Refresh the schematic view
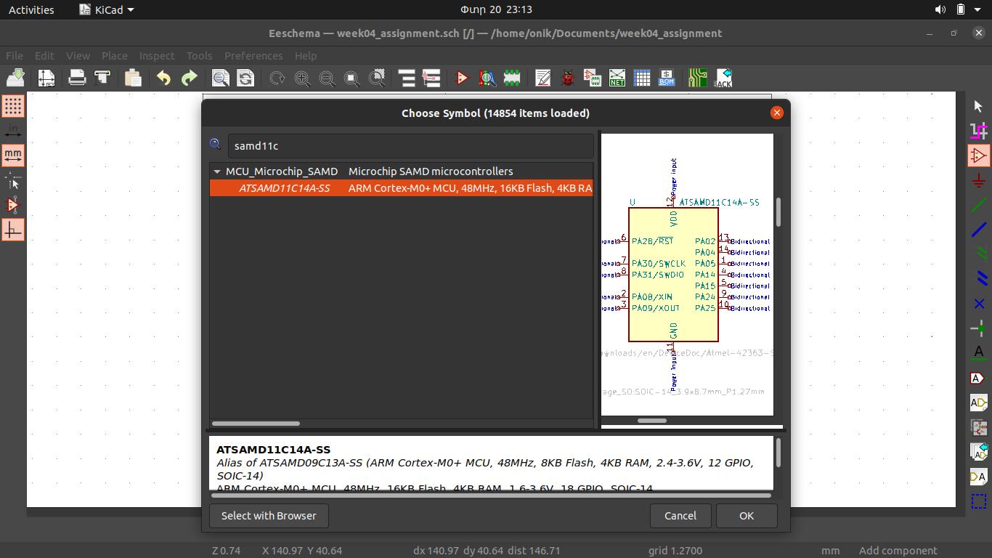Viewport: 992px width, 558px height. click(x=277, y=78)
